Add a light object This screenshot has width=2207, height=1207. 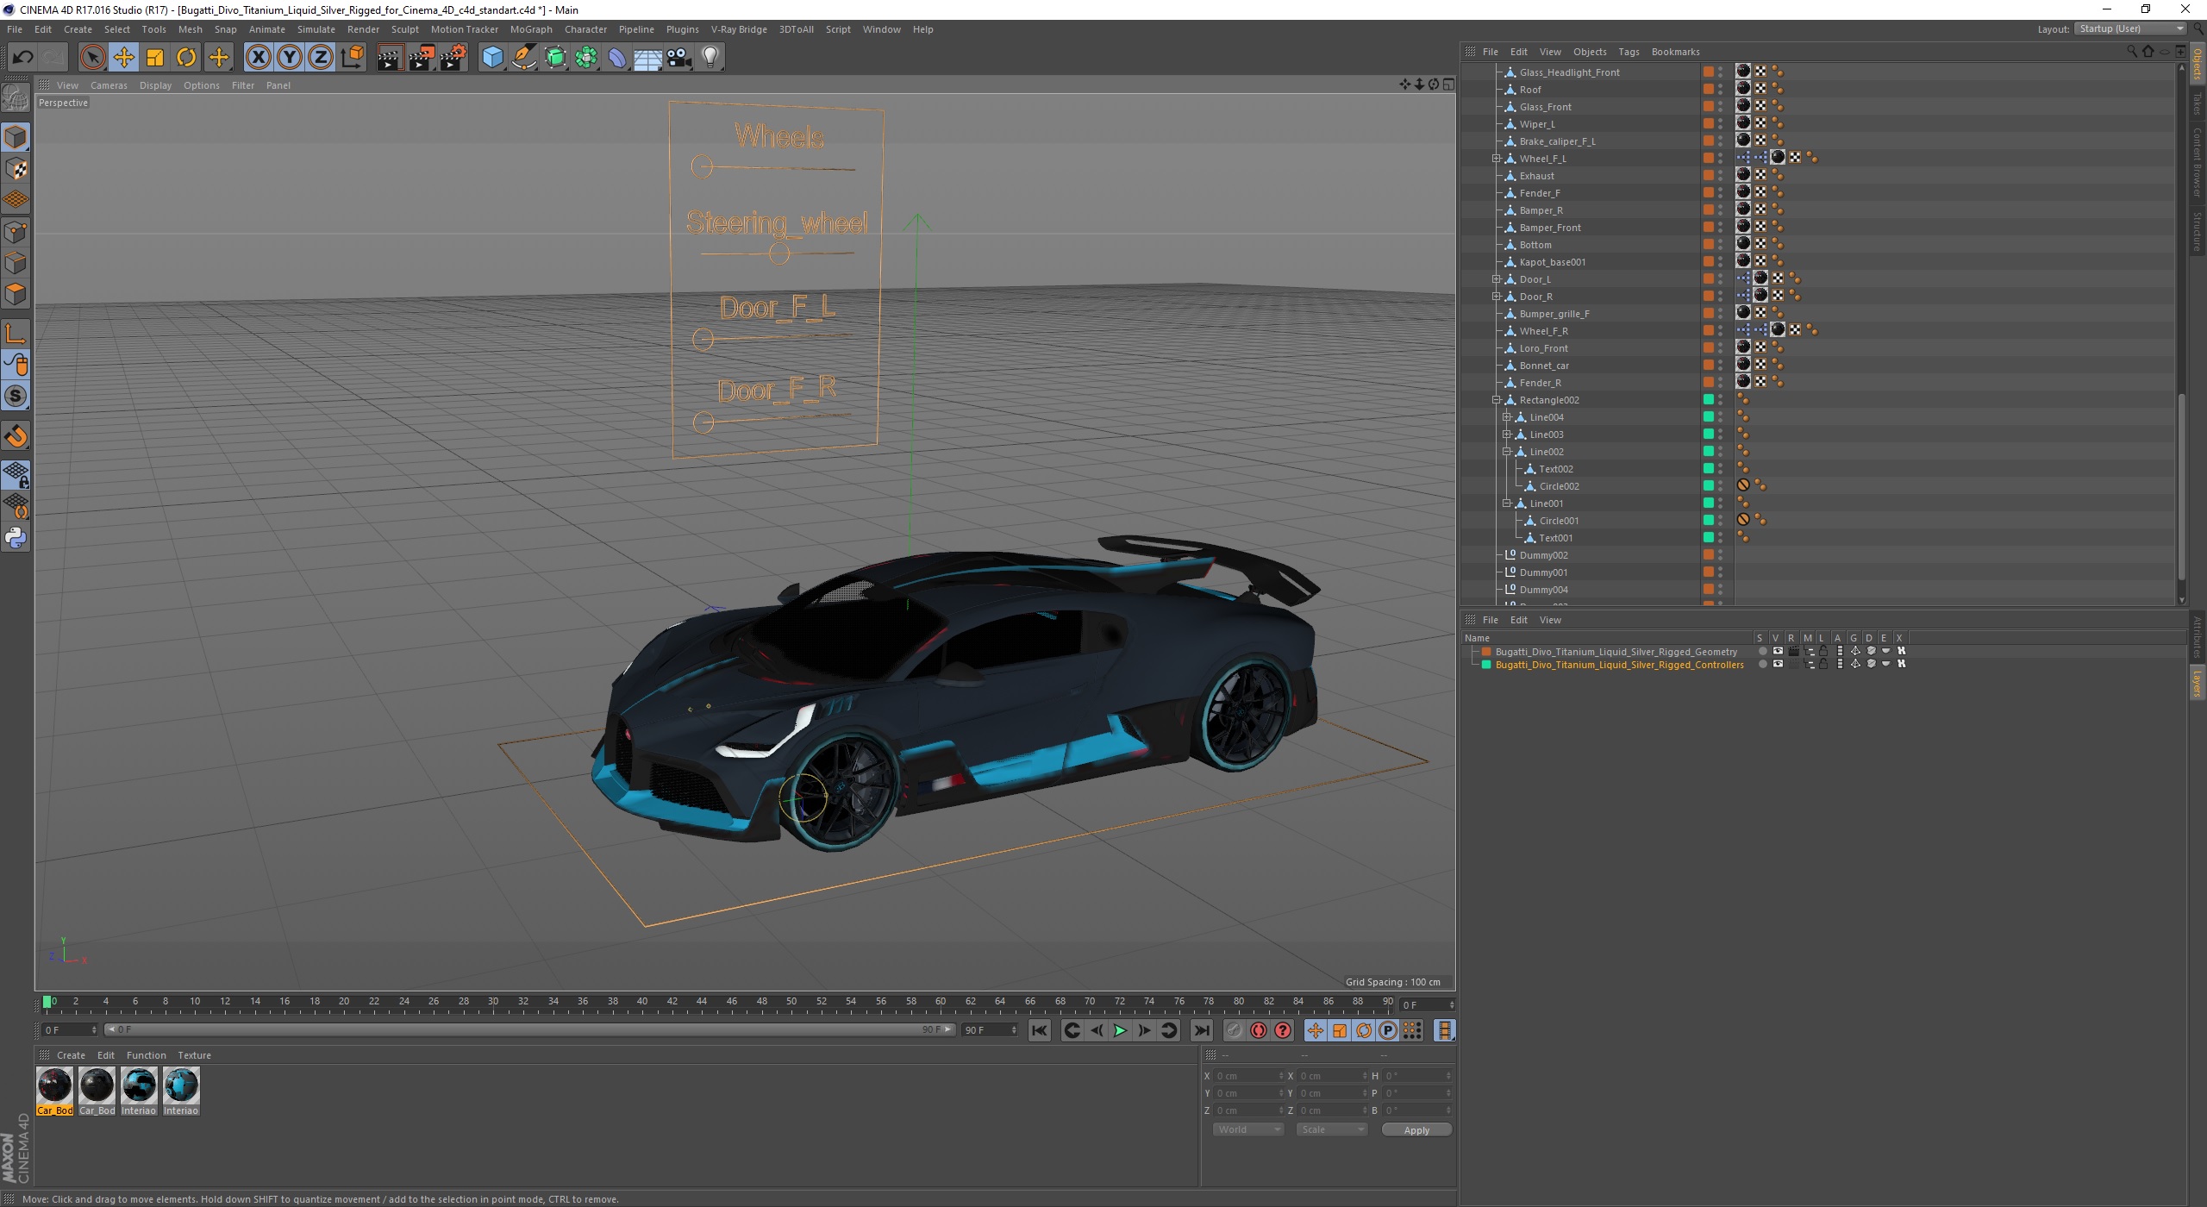(x=710, y=58)
